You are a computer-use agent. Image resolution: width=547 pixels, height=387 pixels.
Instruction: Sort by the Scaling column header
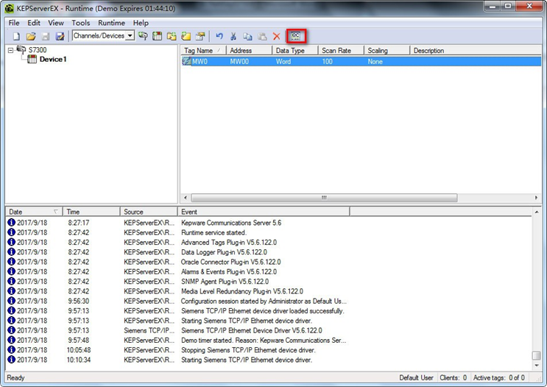(x=387, y=50)
